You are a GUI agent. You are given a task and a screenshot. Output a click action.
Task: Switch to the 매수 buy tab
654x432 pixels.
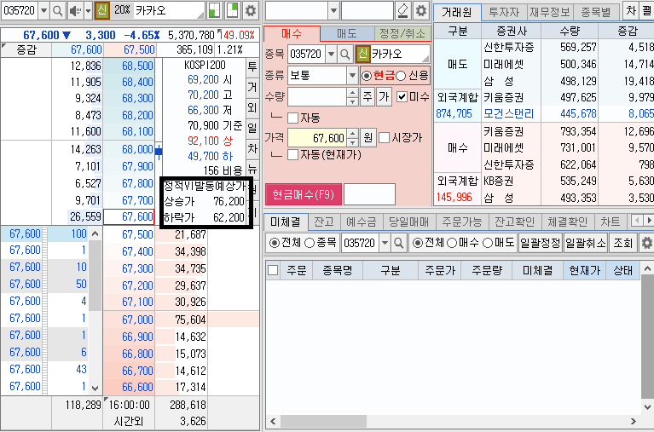[x=292, y=33]
